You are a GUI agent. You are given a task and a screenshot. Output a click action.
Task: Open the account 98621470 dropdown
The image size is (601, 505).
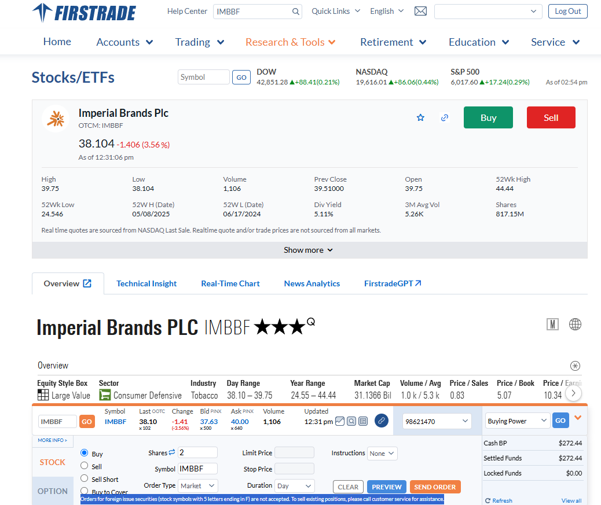point(437,421)
